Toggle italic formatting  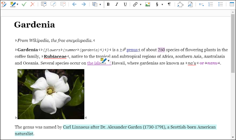(x=117, y=4)
